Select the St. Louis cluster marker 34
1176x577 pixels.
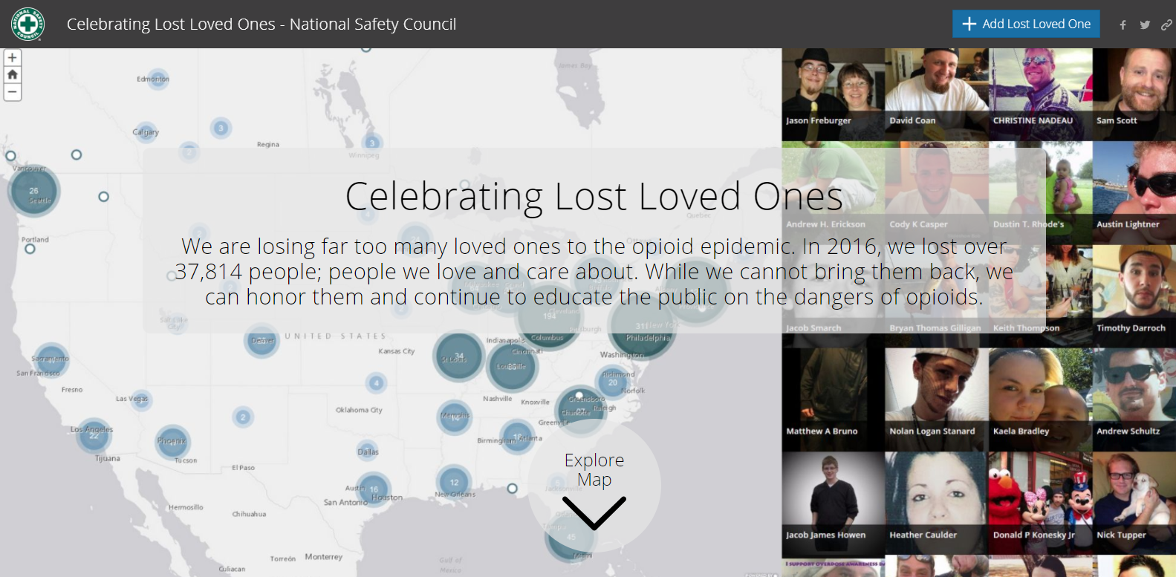point(459,356)
